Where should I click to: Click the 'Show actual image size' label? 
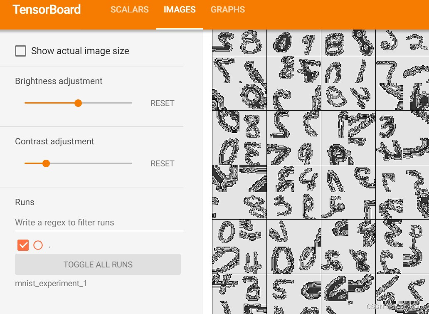point(80,51)
